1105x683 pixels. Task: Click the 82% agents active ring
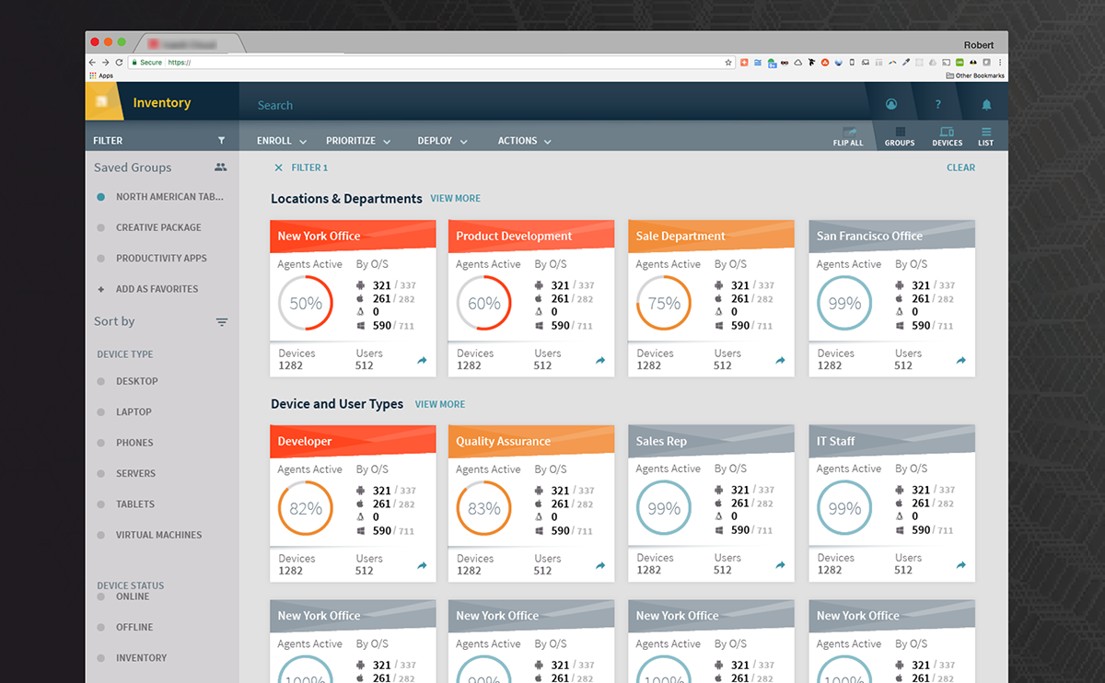tap(306, 509)
